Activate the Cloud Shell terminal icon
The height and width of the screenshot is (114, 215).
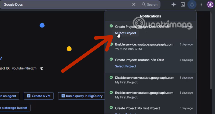coord(183,5)
